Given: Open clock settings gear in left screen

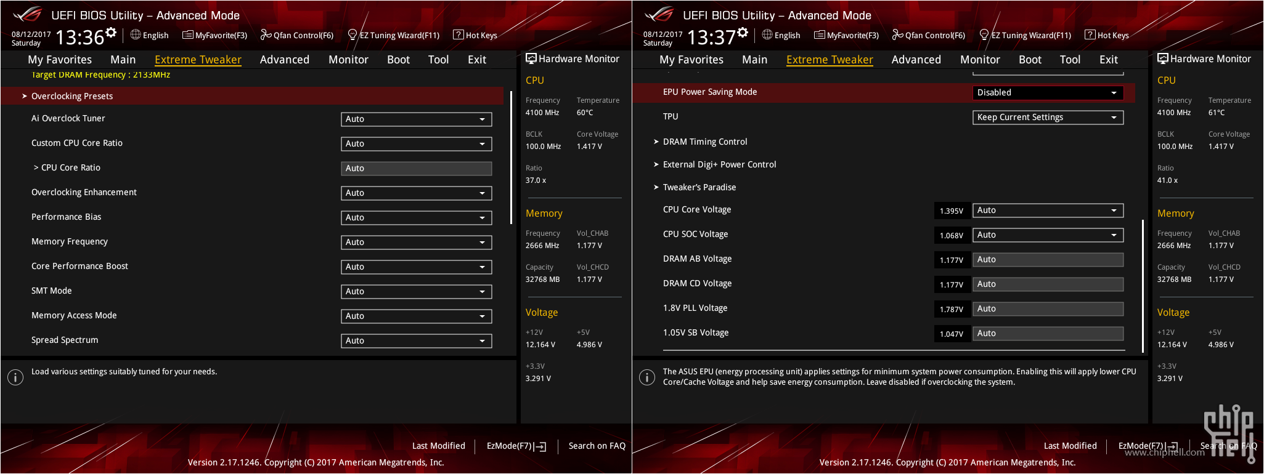Looking at the screenshot, I should [111, 33].
